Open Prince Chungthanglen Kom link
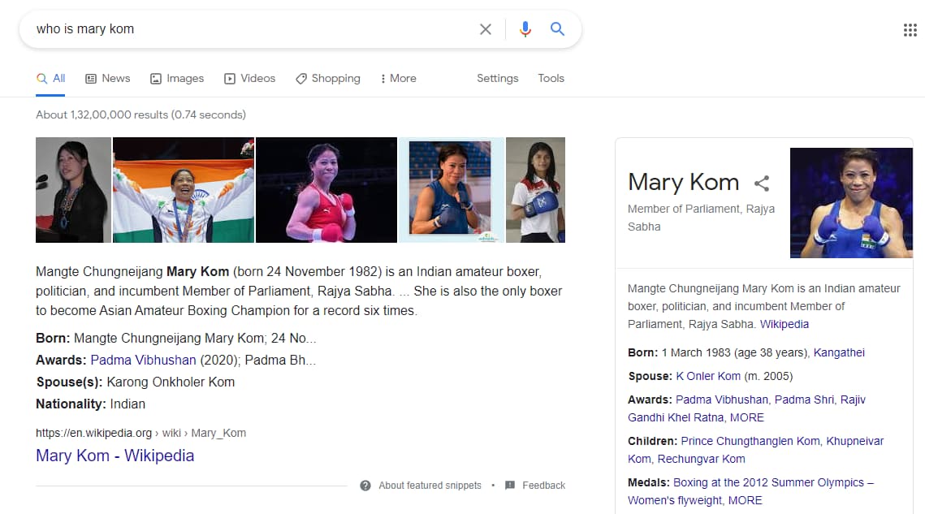This screenshot has height=514, width=925. tap(750, 441)
